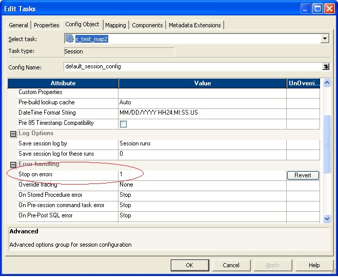This screenshot has width=338, height=277.
Task: Click the vertical scrollbar thumb
Action: (x=327, y=144)
